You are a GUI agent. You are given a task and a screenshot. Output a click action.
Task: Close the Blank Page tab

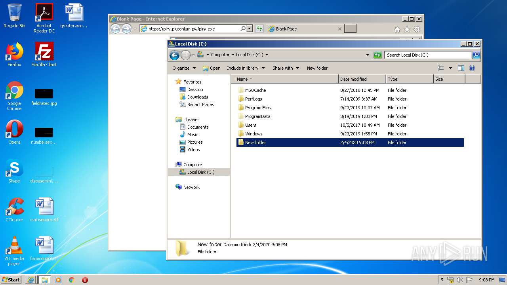click(x=340, y=29)
